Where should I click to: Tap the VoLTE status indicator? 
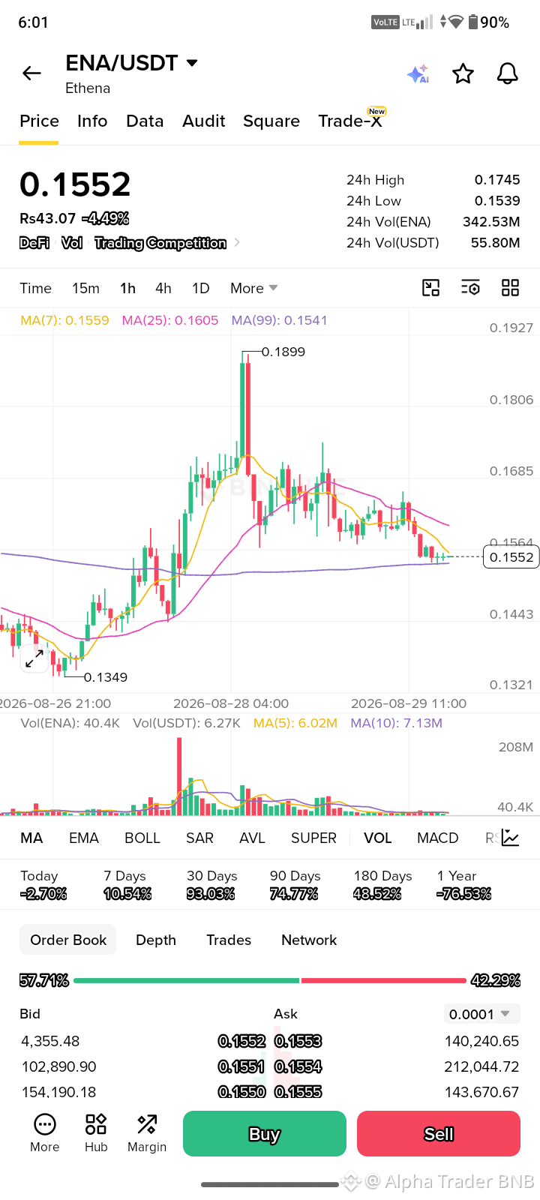[x=385, y=22]
